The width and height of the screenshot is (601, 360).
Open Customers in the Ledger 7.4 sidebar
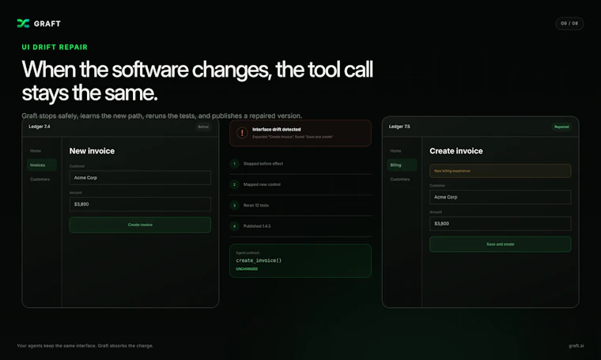click(x=40, y=179)
